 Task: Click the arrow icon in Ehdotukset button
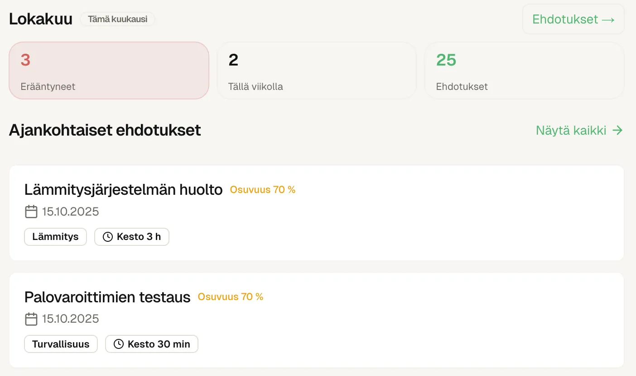coord(608,19)
